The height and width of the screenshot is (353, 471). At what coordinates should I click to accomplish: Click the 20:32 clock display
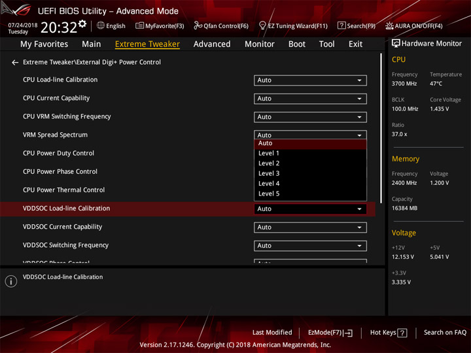coord(59,27)
